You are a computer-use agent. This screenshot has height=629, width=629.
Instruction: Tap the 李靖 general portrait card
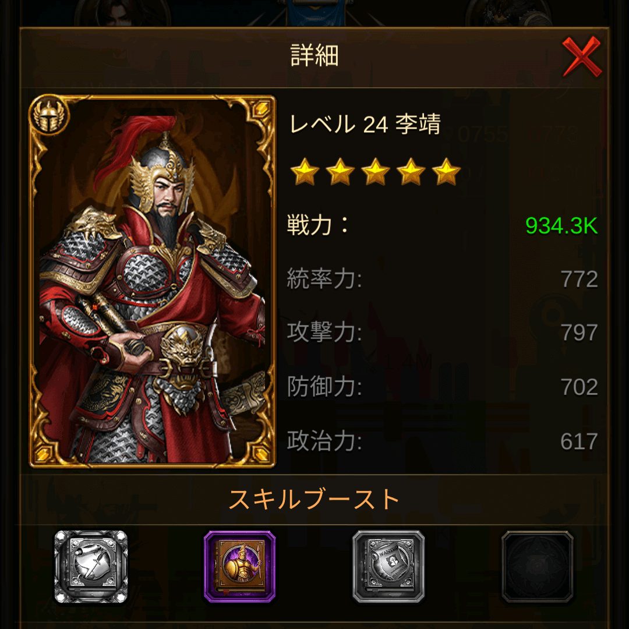click(153, 282)
